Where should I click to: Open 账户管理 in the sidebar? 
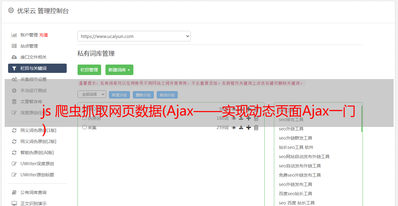pyautogui.click(x=29, y=35)
